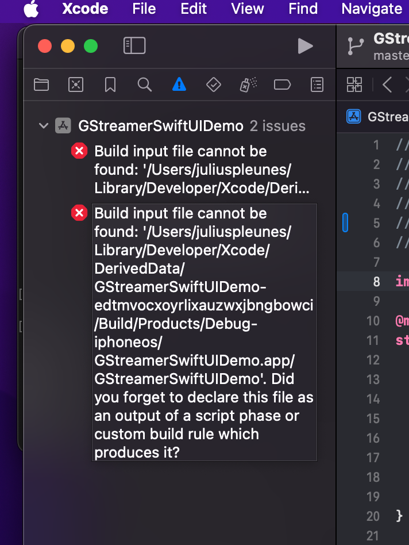Zoom Xcode window with the green button
The image size is (409, 545).
(x=91, y=46)
